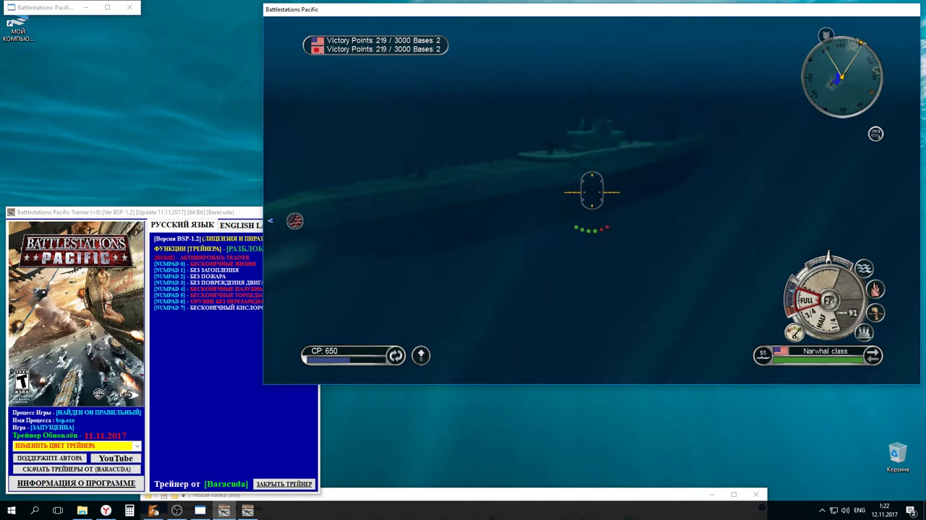Click the taskbar search magnifier
This screenshot has width=926, height=520.
35,511
